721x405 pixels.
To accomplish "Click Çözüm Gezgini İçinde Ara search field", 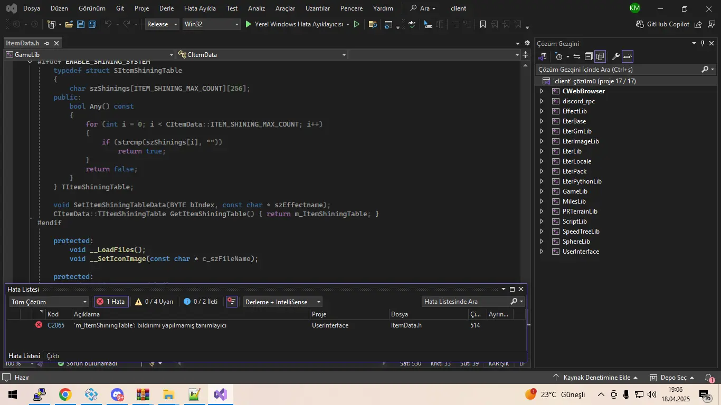I will click(x=625, y=69).
